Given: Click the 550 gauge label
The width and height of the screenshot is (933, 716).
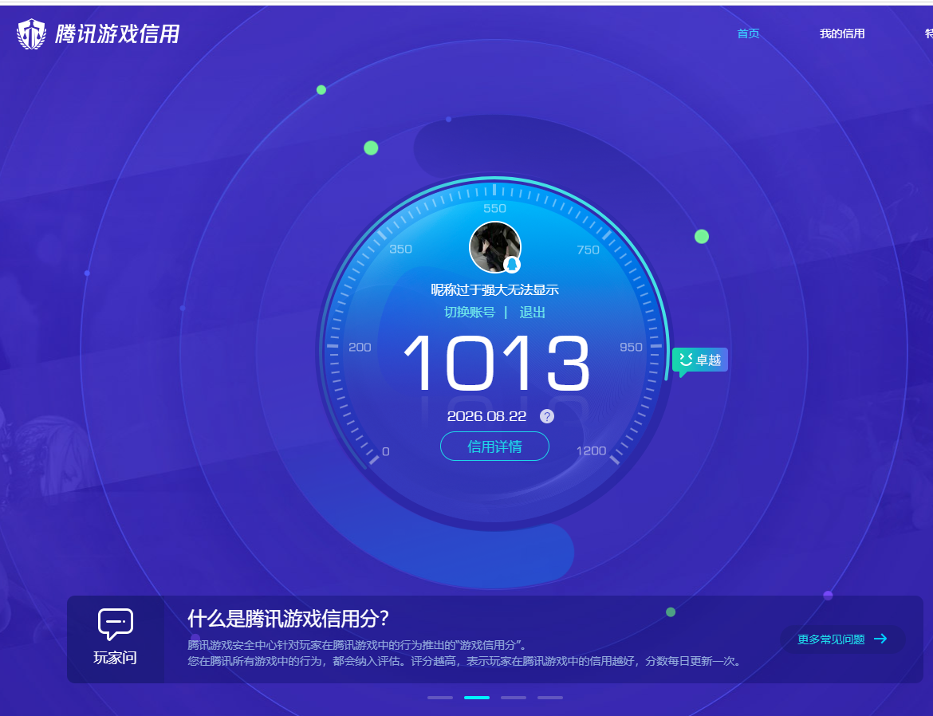Looking at the screenshot, I should [x=494, y=208].
